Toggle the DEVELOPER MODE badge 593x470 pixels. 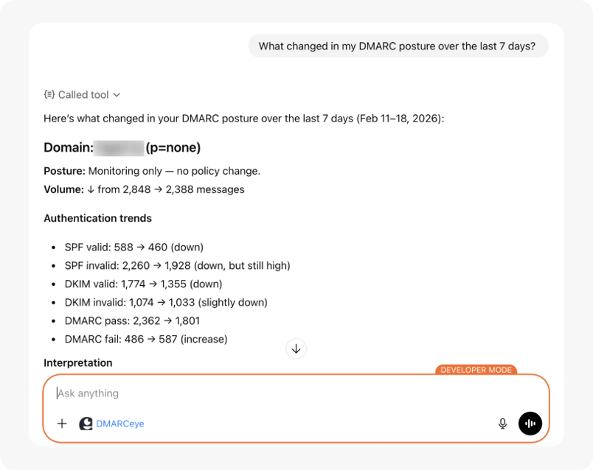pos(476,371)
